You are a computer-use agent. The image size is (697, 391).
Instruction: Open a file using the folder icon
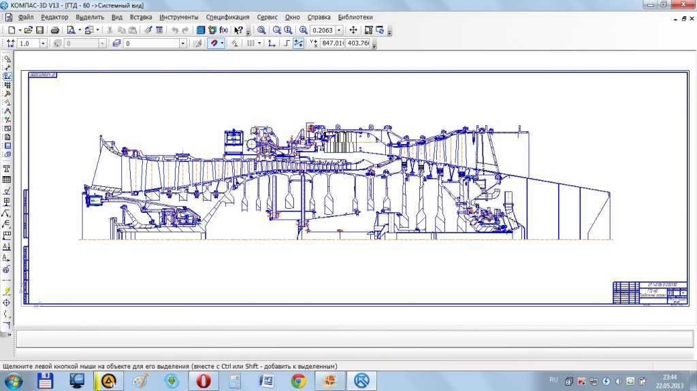click(28, 30)
